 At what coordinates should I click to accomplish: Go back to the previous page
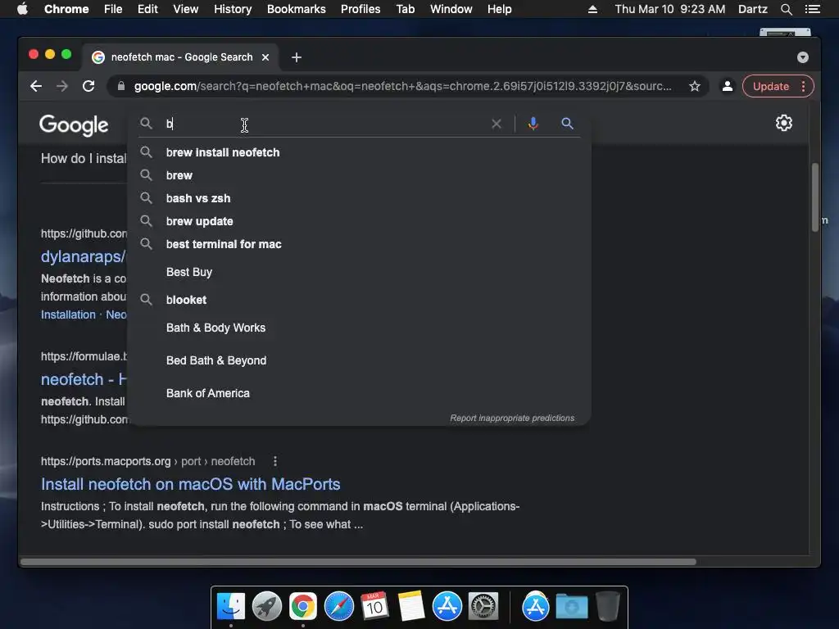[x=36, y=86]
